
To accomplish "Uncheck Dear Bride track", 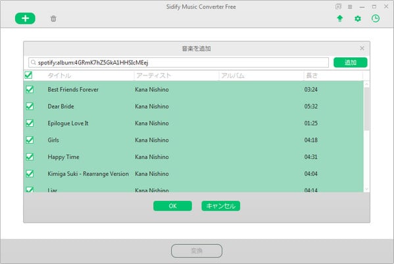I will (x=30, y=106).
